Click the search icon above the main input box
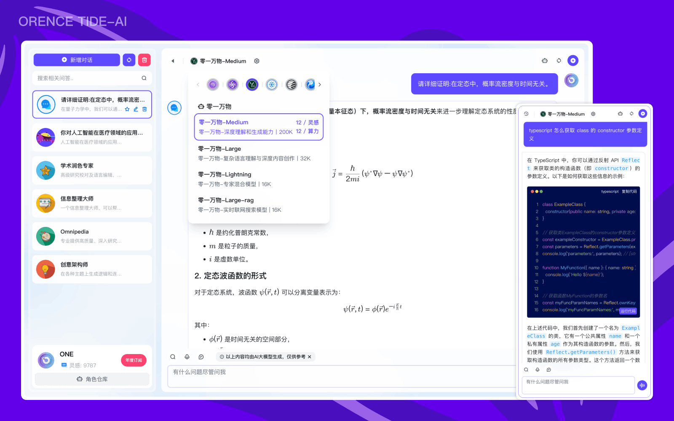 [173, 357]
